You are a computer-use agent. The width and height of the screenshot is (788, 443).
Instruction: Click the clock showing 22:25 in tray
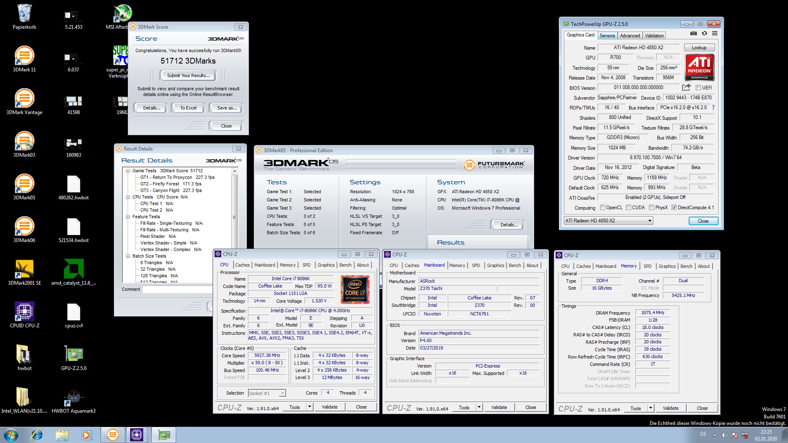[766, 432]
